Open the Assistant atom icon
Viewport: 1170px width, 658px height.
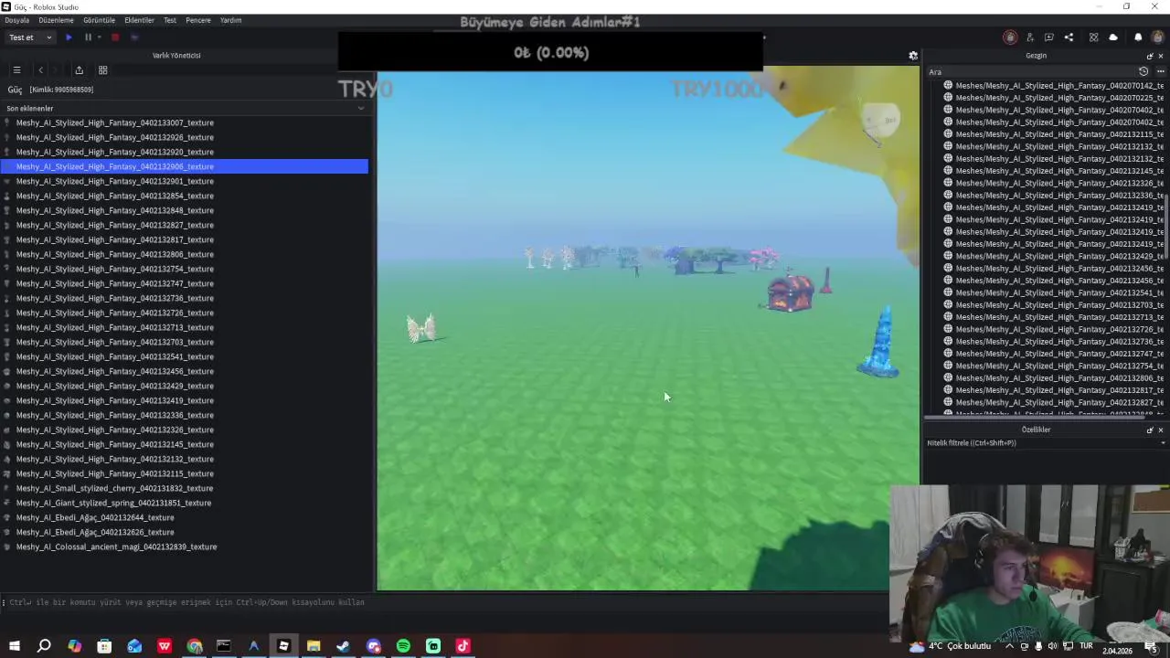[x=1093, y=37]
